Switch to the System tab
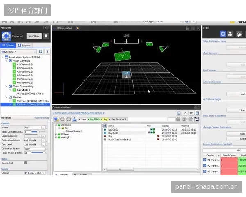The width and height of the screenshot is (246, 197). [8, 45]
